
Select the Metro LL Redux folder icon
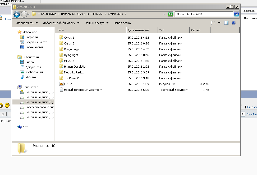pyautogui.click(x=61, y=72)
